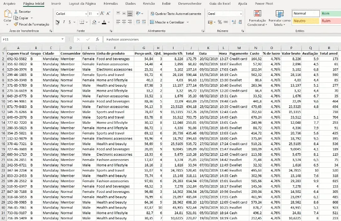Switch to the Power Pivot tab
This screenshot has width=341, height=221.
264,3
